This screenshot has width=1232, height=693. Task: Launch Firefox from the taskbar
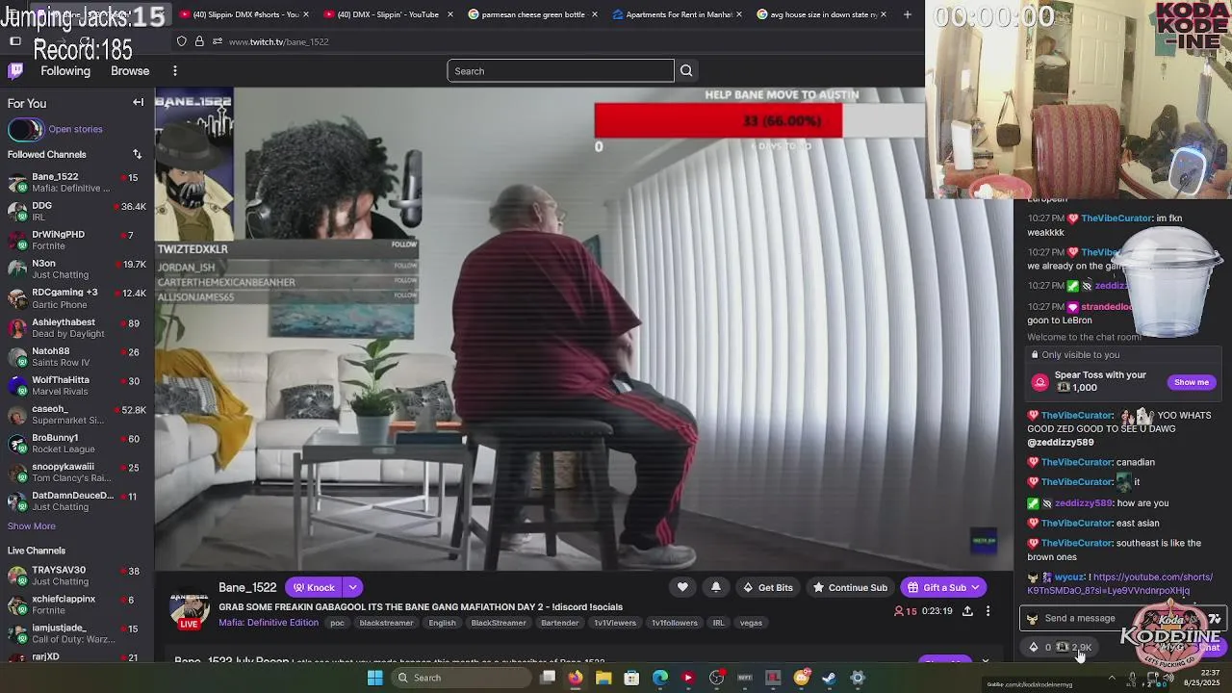(x=576, y=678)
